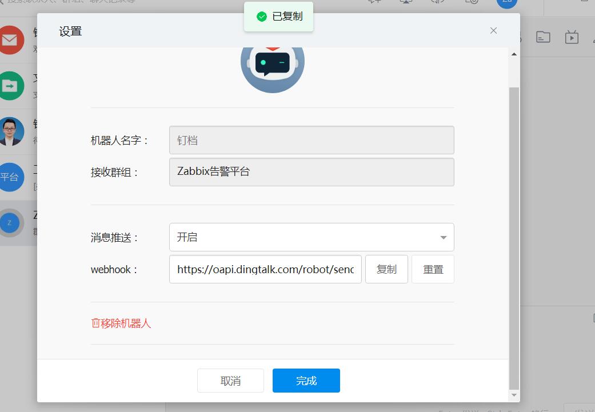Viewport: 595px width, 412px height.
Task: Confirm with the blue 完成 button
Action: click(x=306, y=381)
